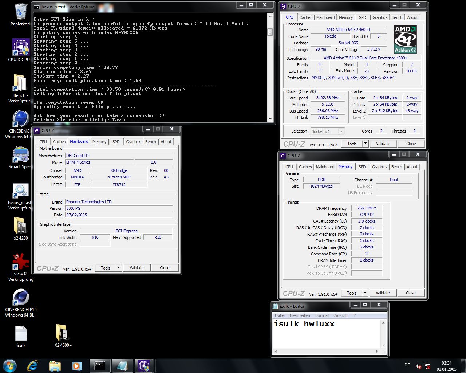The image size is (466, 373).
Task: Open Graphics tab in Memory window
Action: [380, 167]
